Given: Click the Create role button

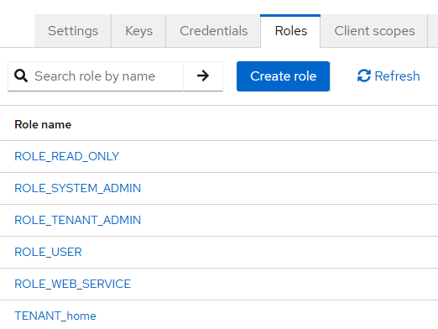Looking at the screenshot, I should 283,76.
